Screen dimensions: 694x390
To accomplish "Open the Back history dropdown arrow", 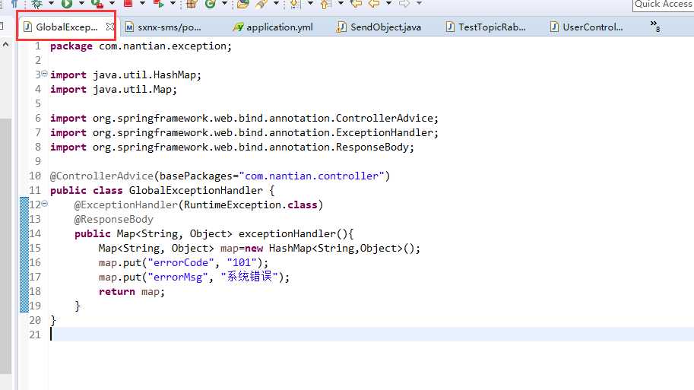I will pos(388,4).
